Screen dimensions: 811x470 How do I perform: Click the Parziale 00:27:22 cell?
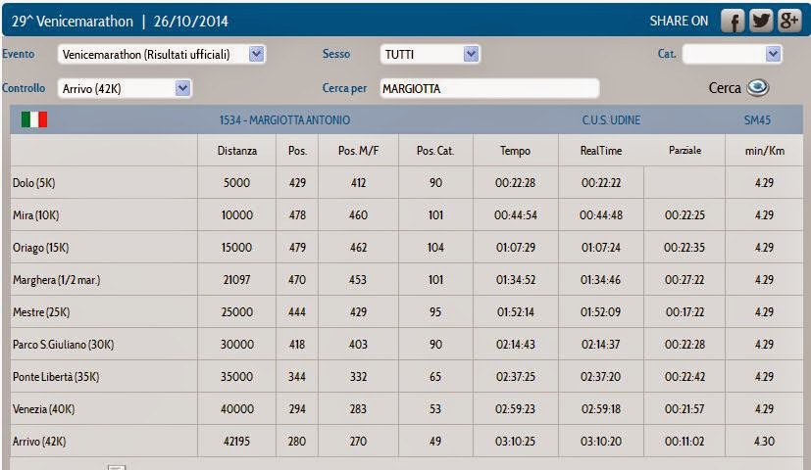[x=684, y=280]
